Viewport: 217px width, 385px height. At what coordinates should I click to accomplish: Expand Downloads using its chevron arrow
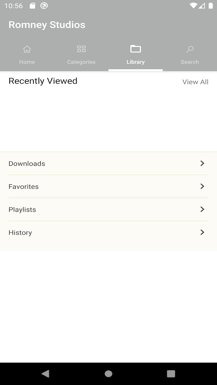[202, 163]
